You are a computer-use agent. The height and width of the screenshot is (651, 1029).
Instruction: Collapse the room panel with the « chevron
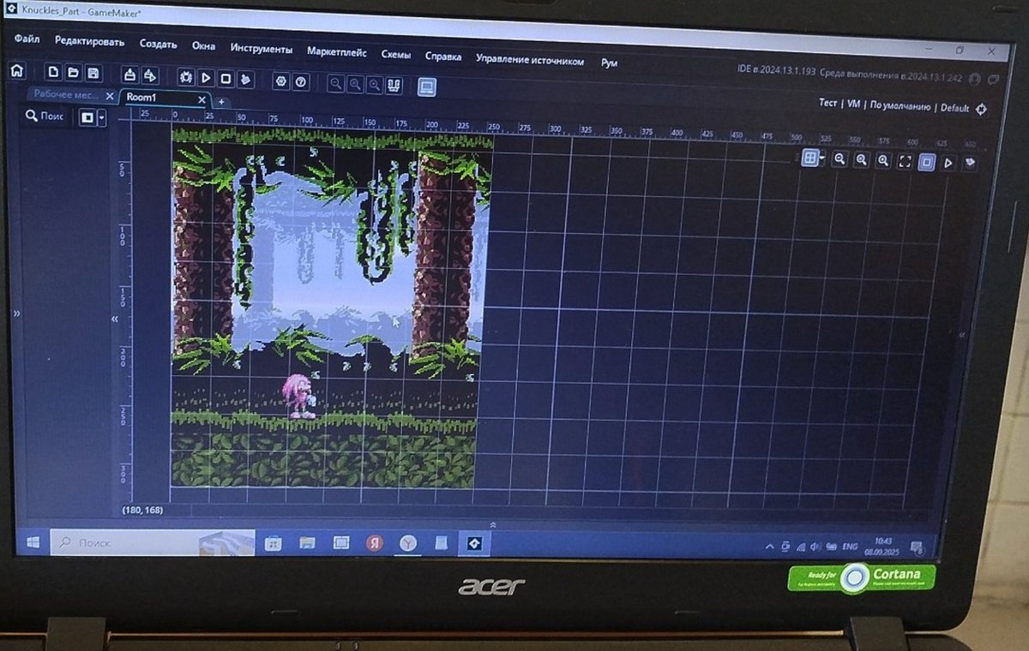click(x=115, y=319)
